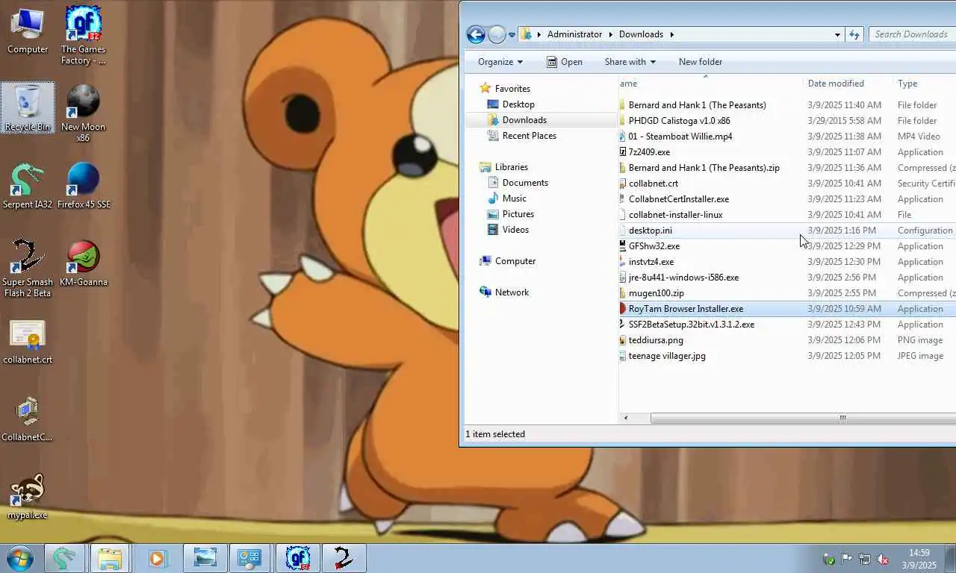This screenshot has width=956, height=573.
Task: Click the muted volume tray icon
Action: 883,559
